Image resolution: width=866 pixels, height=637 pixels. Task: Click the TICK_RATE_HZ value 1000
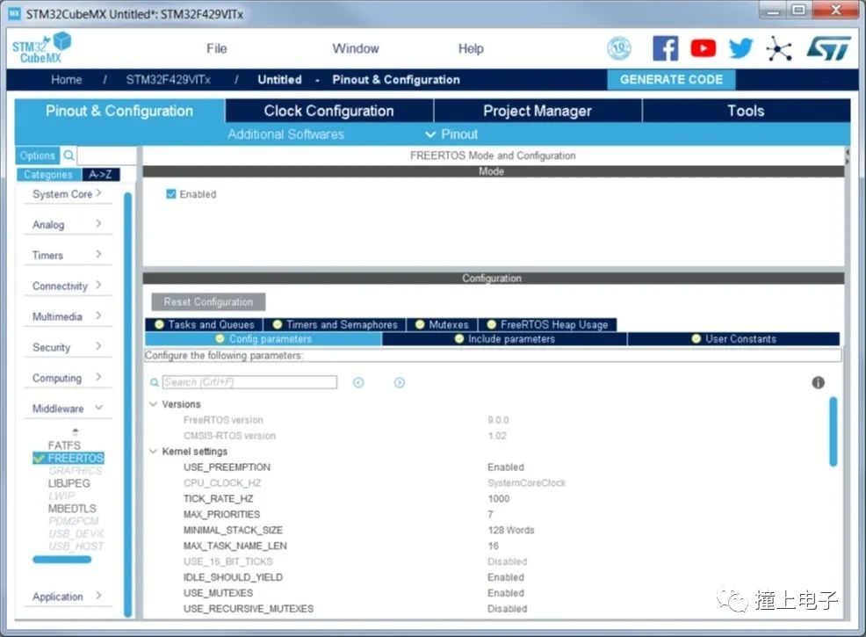499,499
